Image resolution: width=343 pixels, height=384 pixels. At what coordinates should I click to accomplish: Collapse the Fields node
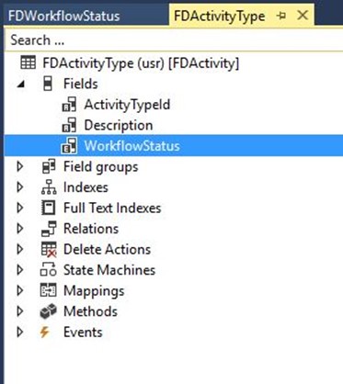pos(21,84)
